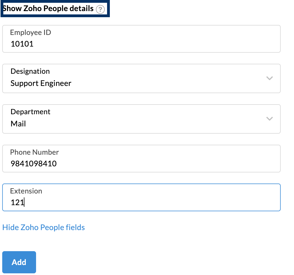The height and width of the screenshot is (275, 294).
Task: Click the Add button
Action: coord(19,262)
